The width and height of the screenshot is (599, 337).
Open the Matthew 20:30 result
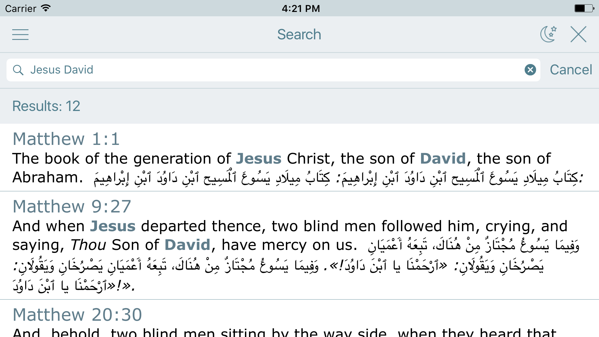coord(77,315)
